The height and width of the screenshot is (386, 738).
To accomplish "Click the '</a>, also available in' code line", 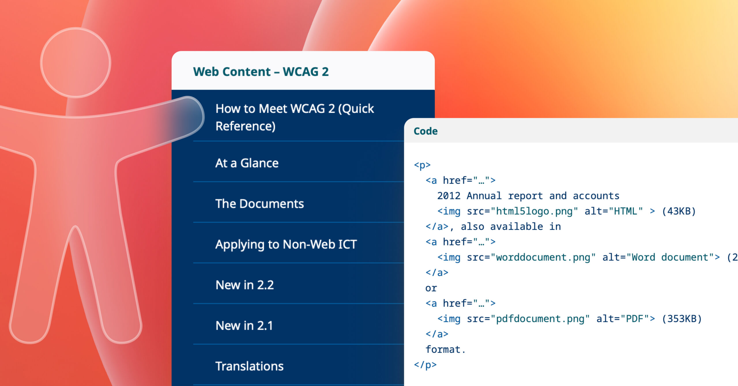I will pyautogui.click(x=493, y=227).
